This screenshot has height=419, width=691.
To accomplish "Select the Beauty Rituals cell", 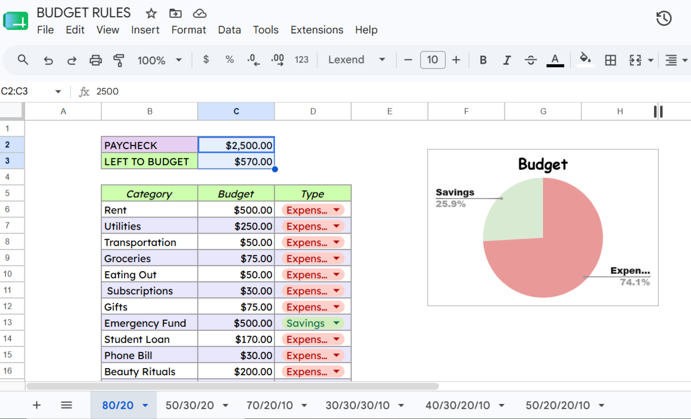I will click(149, 372).
